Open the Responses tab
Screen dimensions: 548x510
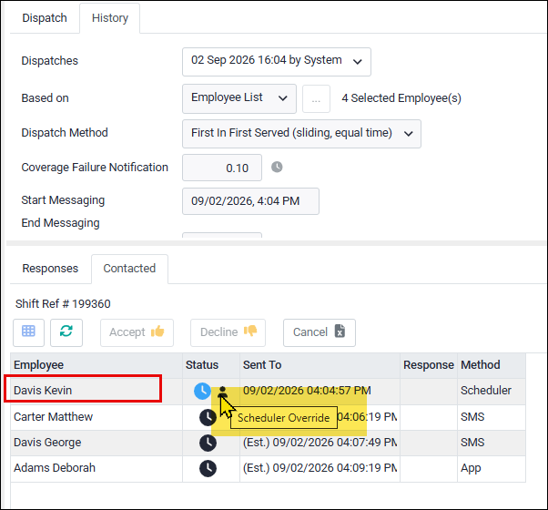[50, 269]
